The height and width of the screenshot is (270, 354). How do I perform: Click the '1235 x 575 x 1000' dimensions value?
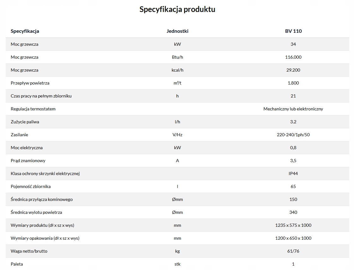click(293, 225)
